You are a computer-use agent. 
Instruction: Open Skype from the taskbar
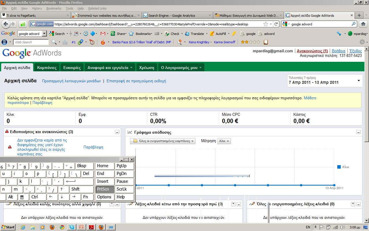click(71, 227)
